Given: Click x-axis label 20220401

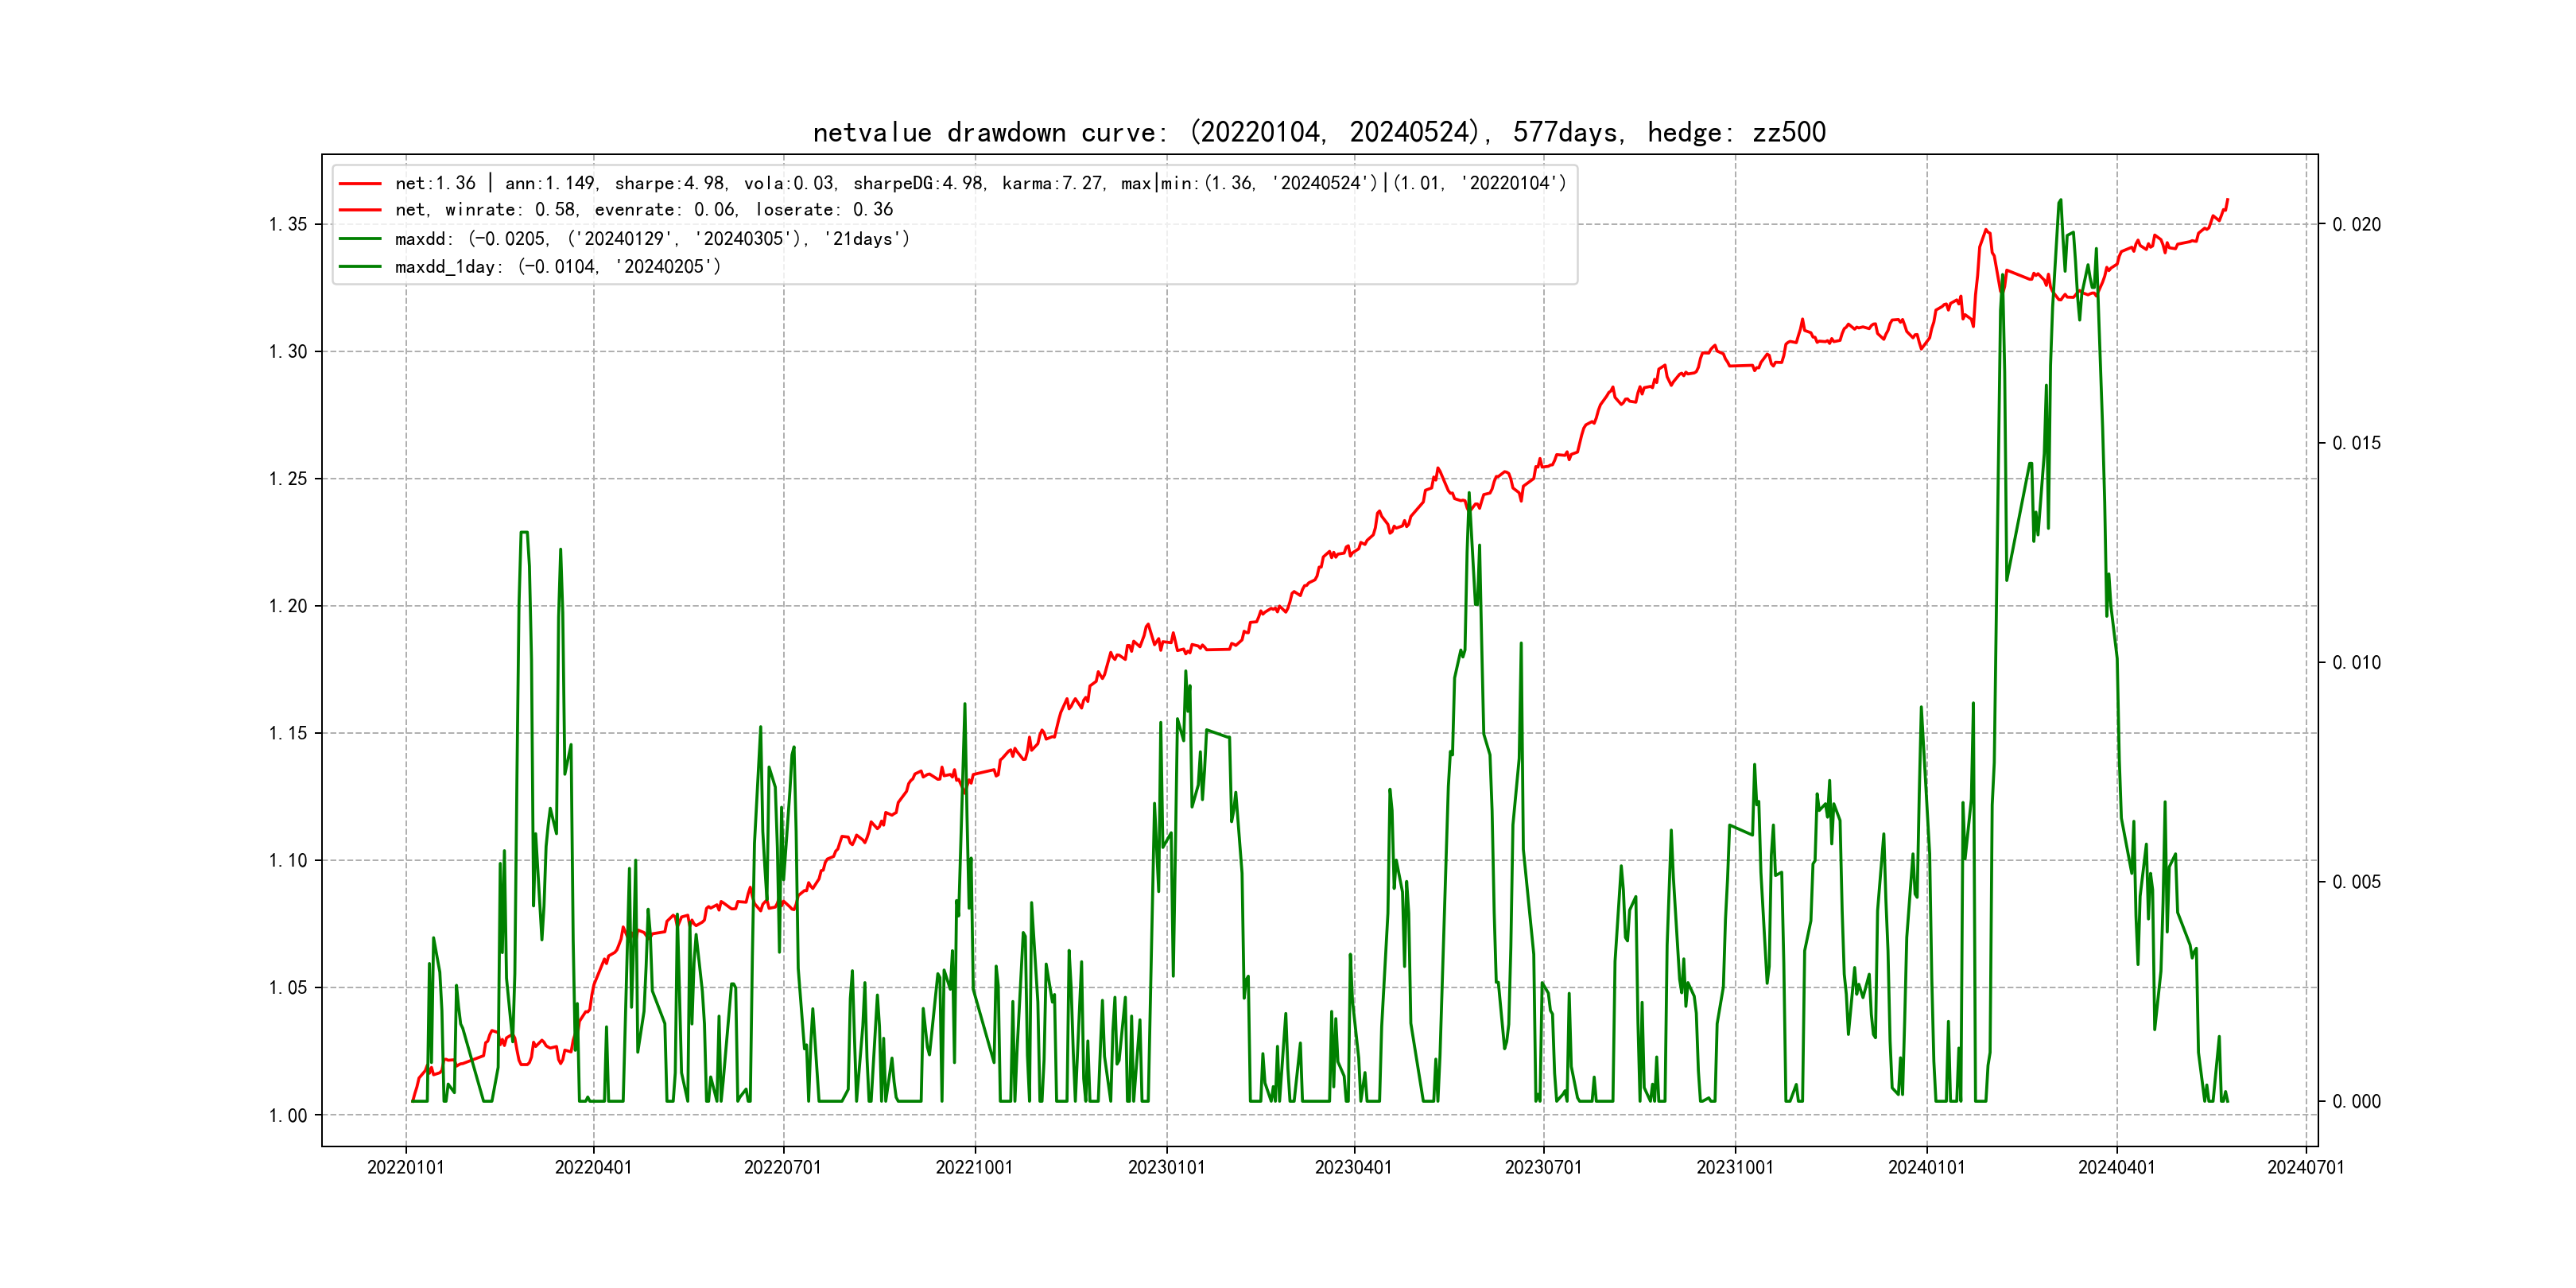Looking at the screenshot, I should [593, 1168].
